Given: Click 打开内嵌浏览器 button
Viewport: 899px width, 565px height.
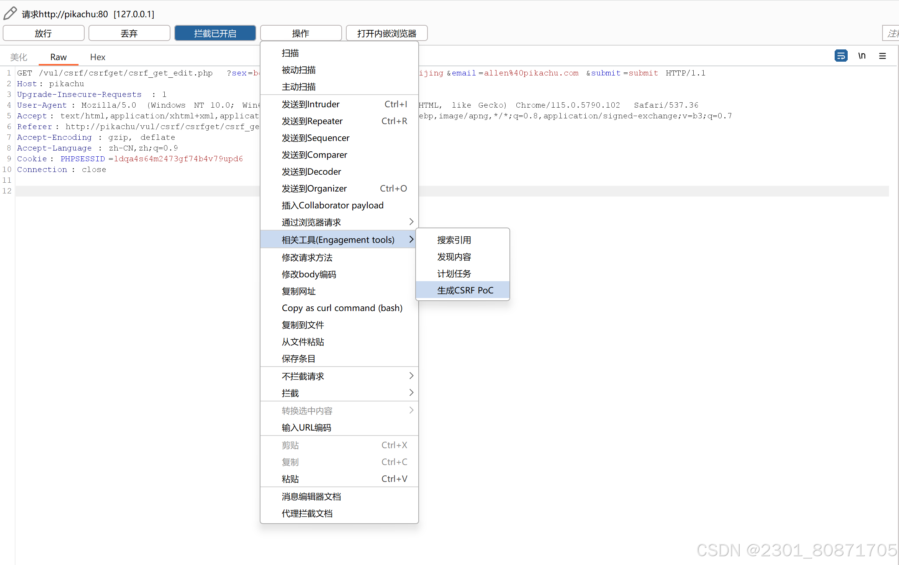Looking at the screenshot, I should click(386, 33).
